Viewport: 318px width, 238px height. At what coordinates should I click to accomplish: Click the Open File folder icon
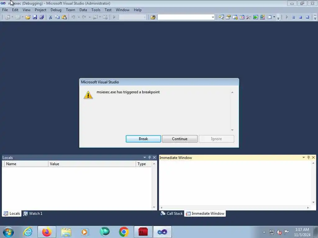(x=28, y=17)
